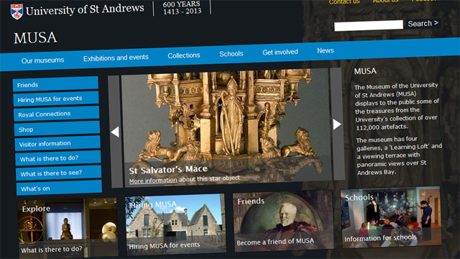
Task: Open the Hiring MUSA building tile
Action: coord(175,224)
